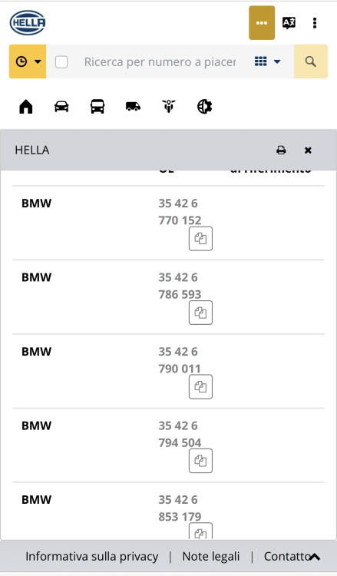The height and width of the screenshot is (576, 337).
Task: Open the search history clock dropdown
Action: click(28, 61)
